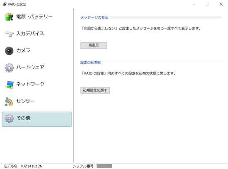
Task: Click the camera lens icon
Action: (9, 51)
